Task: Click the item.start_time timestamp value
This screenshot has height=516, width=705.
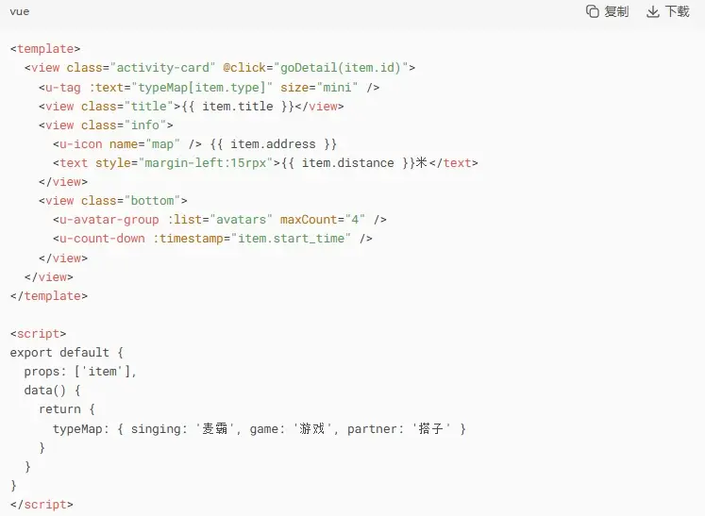Action: [x=291, y=239]
